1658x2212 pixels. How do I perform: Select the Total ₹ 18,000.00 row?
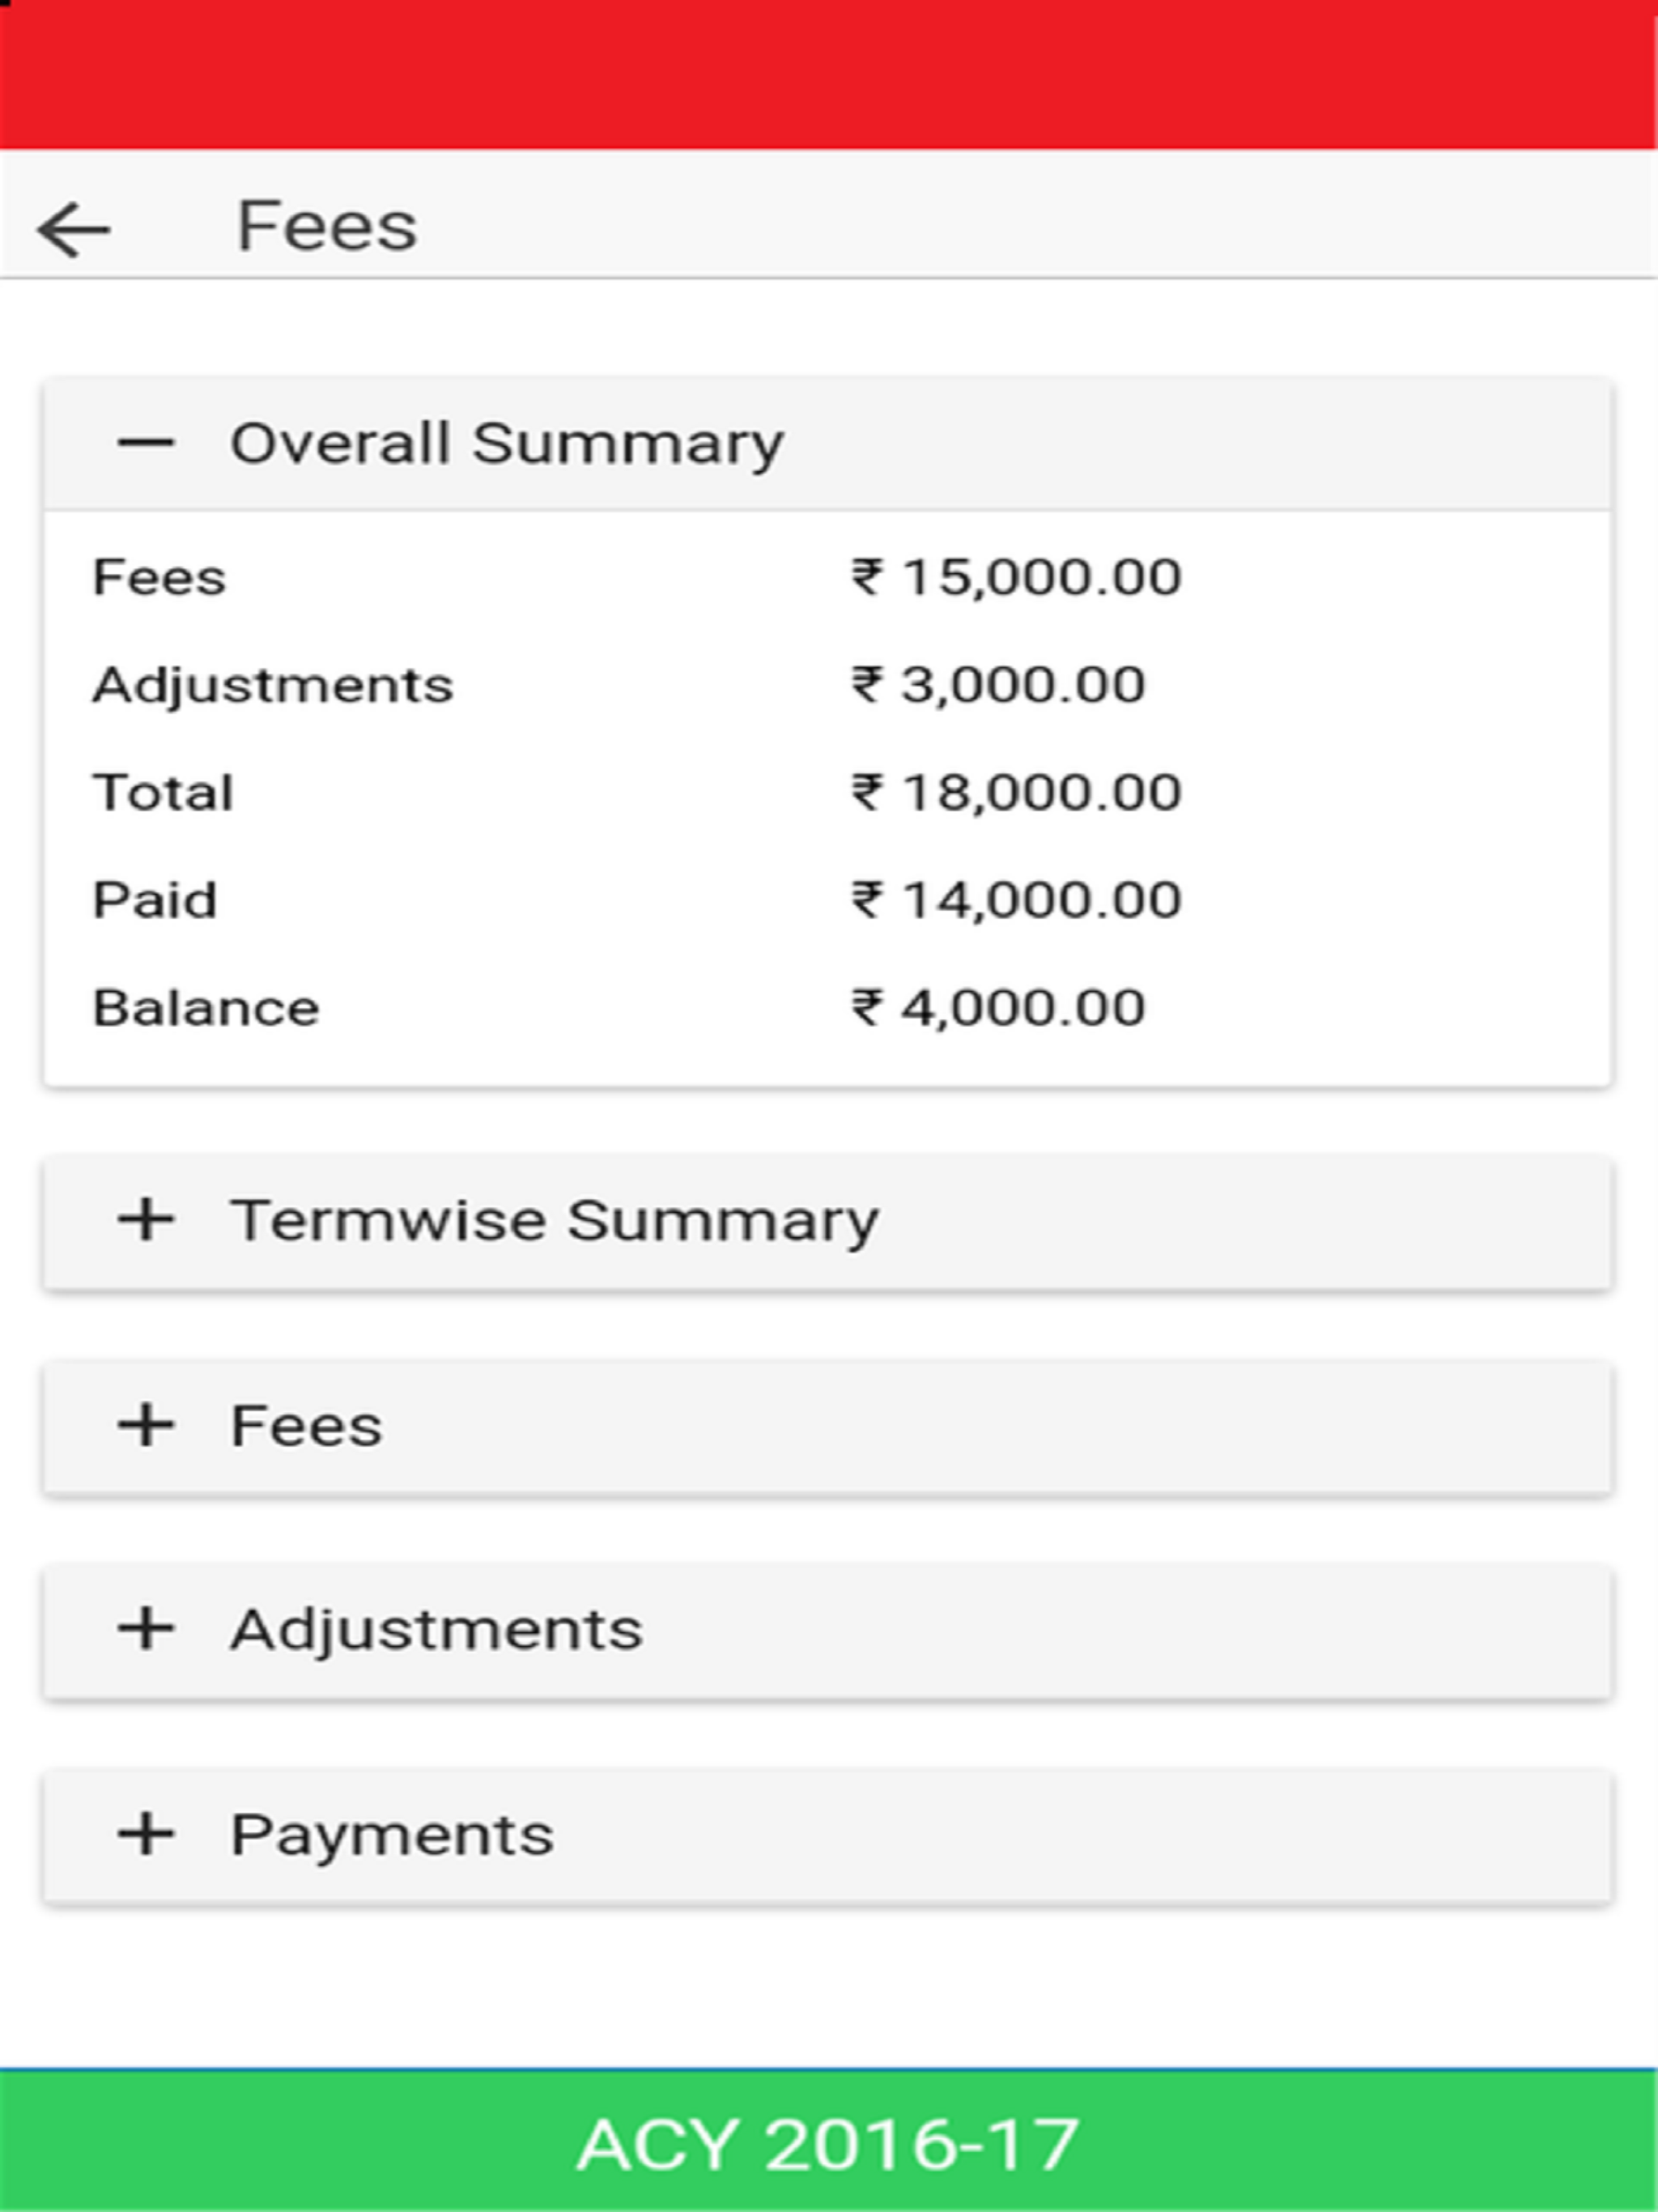click(828, 792)
